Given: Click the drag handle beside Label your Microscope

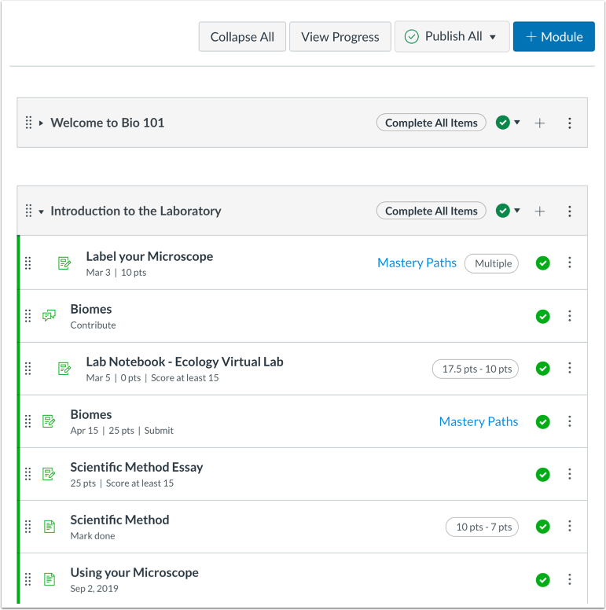Looking at the screenshot, I should [x=28, y=263].
